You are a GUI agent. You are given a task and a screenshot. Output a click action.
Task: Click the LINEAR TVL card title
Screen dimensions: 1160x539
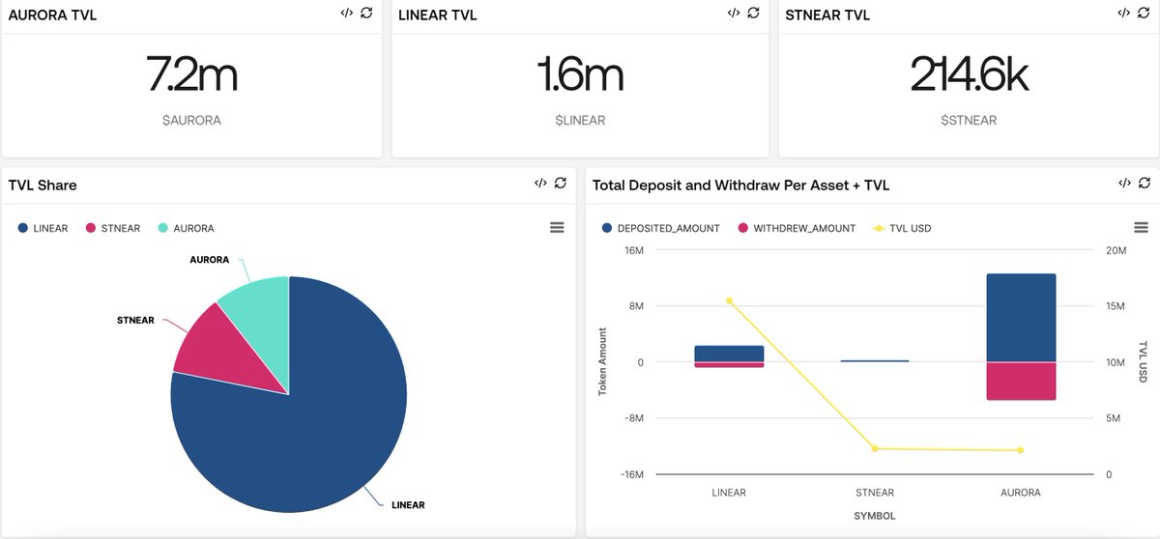tap(438, 15)
